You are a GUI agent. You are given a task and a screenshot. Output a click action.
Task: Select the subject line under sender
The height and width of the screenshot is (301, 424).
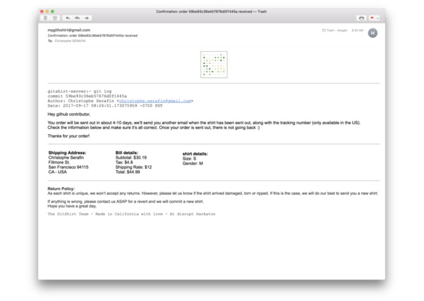93,35
